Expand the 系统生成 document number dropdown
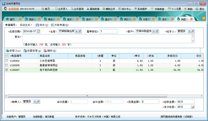Screen dimensions: 208x121 pyautogui.click(x=32, y=25)
